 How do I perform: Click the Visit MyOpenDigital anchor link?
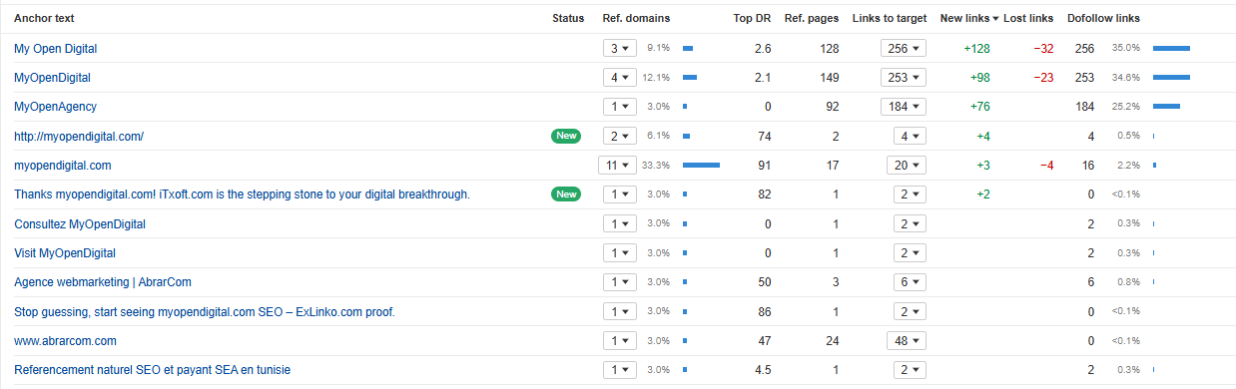point(65,253)
